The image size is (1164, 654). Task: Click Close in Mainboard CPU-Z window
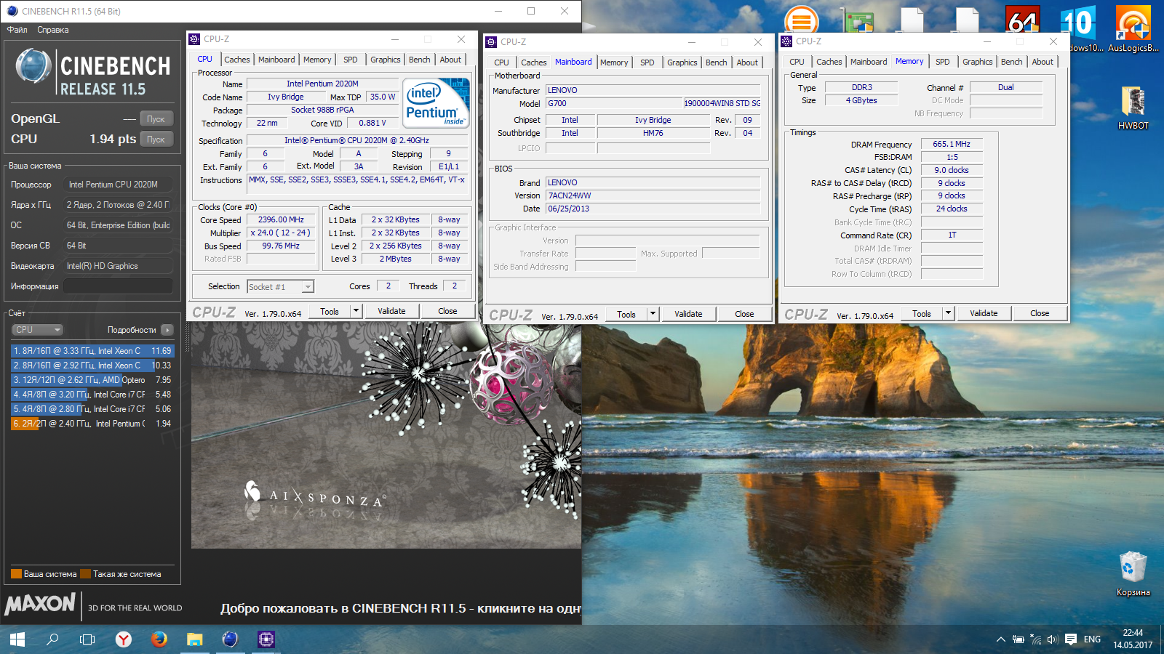(744, 315)
